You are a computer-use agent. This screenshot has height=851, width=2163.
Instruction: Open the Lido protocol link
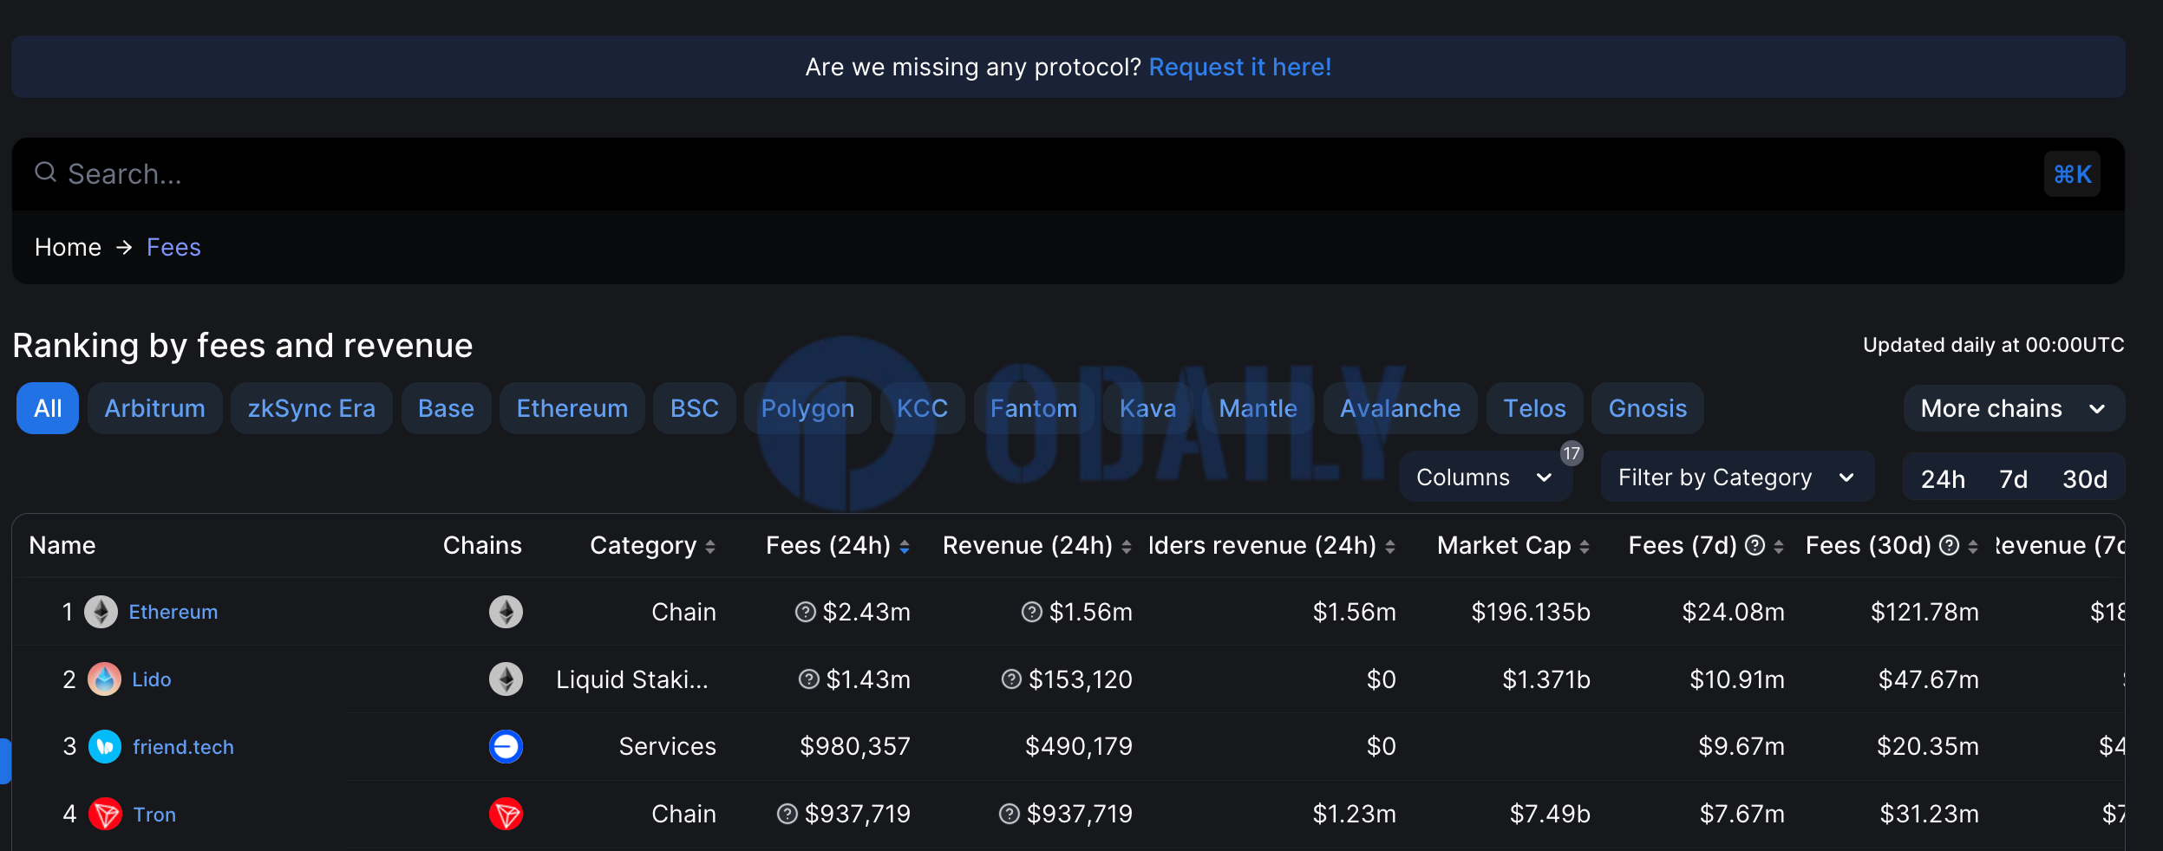tap(152, 679)
